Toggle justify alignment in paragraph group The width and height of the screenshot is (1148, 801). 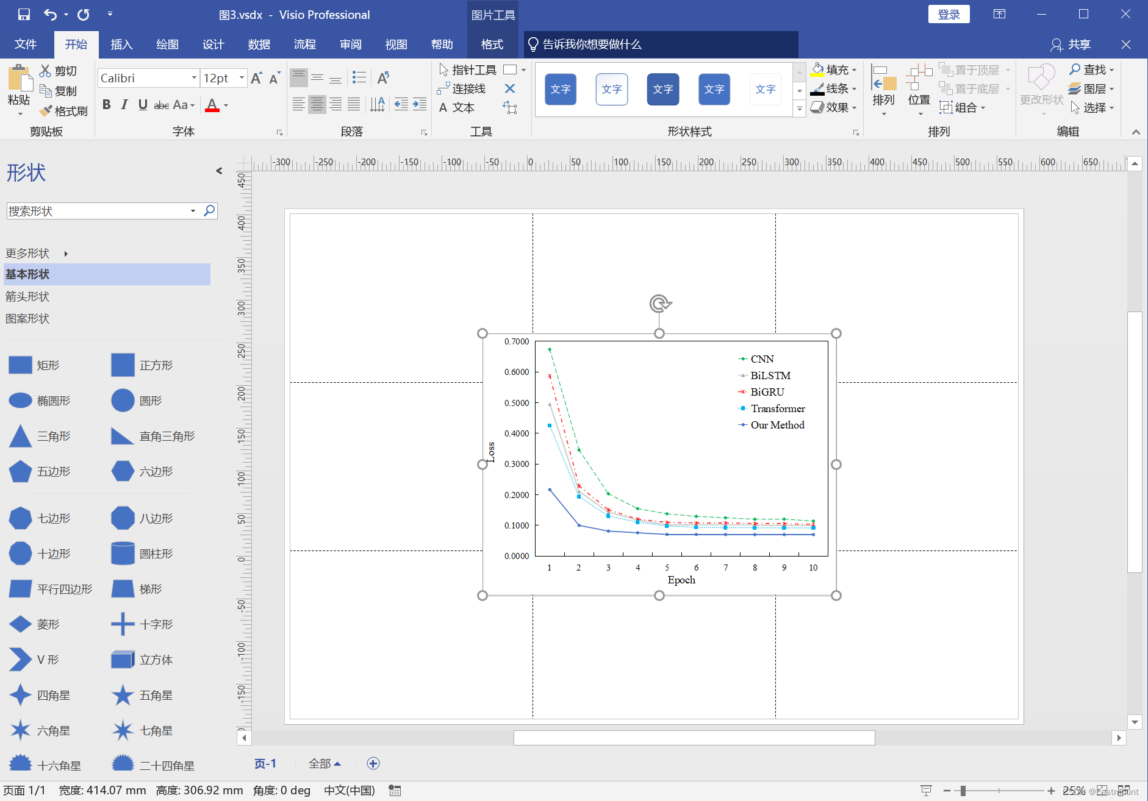(x=354, y=104)
